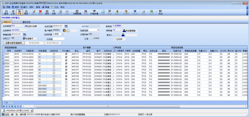Click the 出货计划单 link icon
Image resolution: width=249 pixels, height=117 pixels.
(26, 26)
